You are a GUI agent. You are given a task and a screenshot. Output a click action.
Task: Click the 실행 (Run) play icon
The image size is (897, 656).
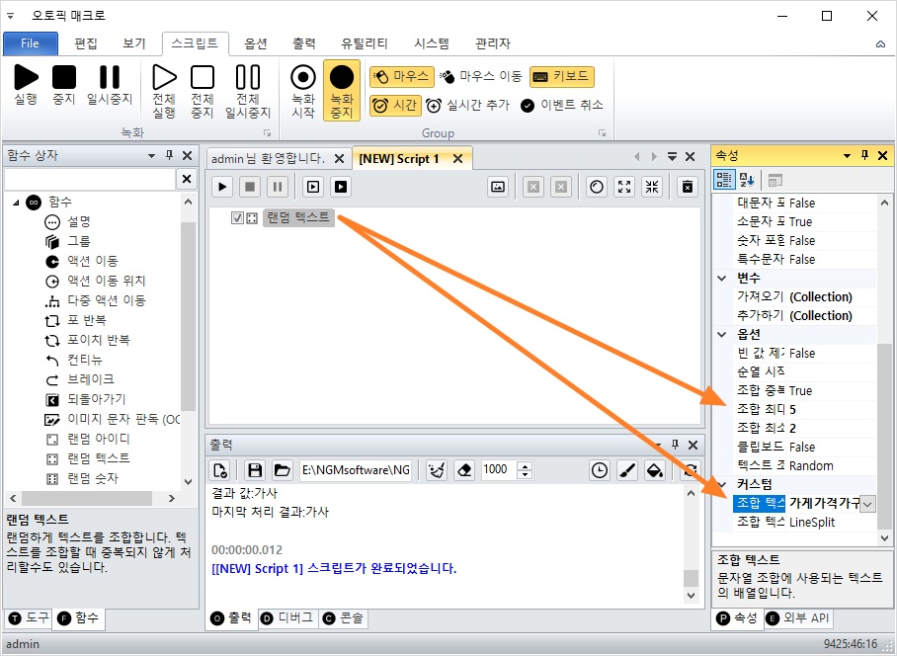coord(26,77)
